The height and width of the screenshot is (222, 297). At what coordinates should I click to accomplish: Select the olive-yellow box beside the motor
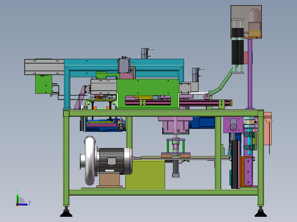click(145, 175)
